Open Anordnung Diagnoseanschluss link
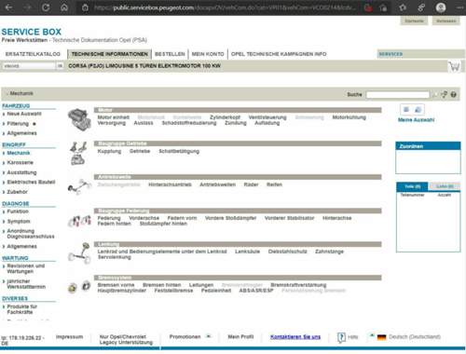 (x=31, y=234)
